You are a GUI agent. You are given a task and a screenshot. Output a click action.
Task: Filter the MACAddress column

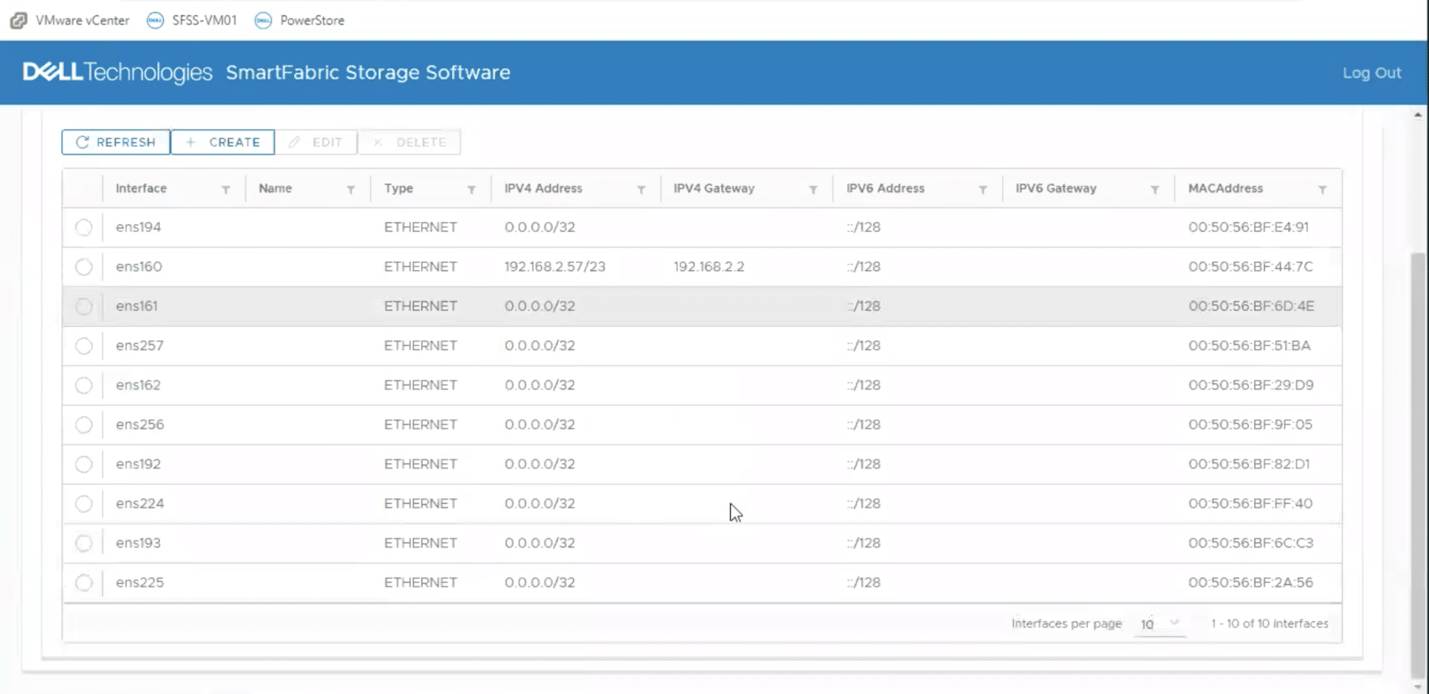pos(1323,190)
